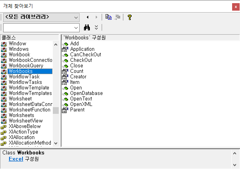Select the highlighted Workbooks class
This screenshot has width=240, height=169.
[30, 71]
